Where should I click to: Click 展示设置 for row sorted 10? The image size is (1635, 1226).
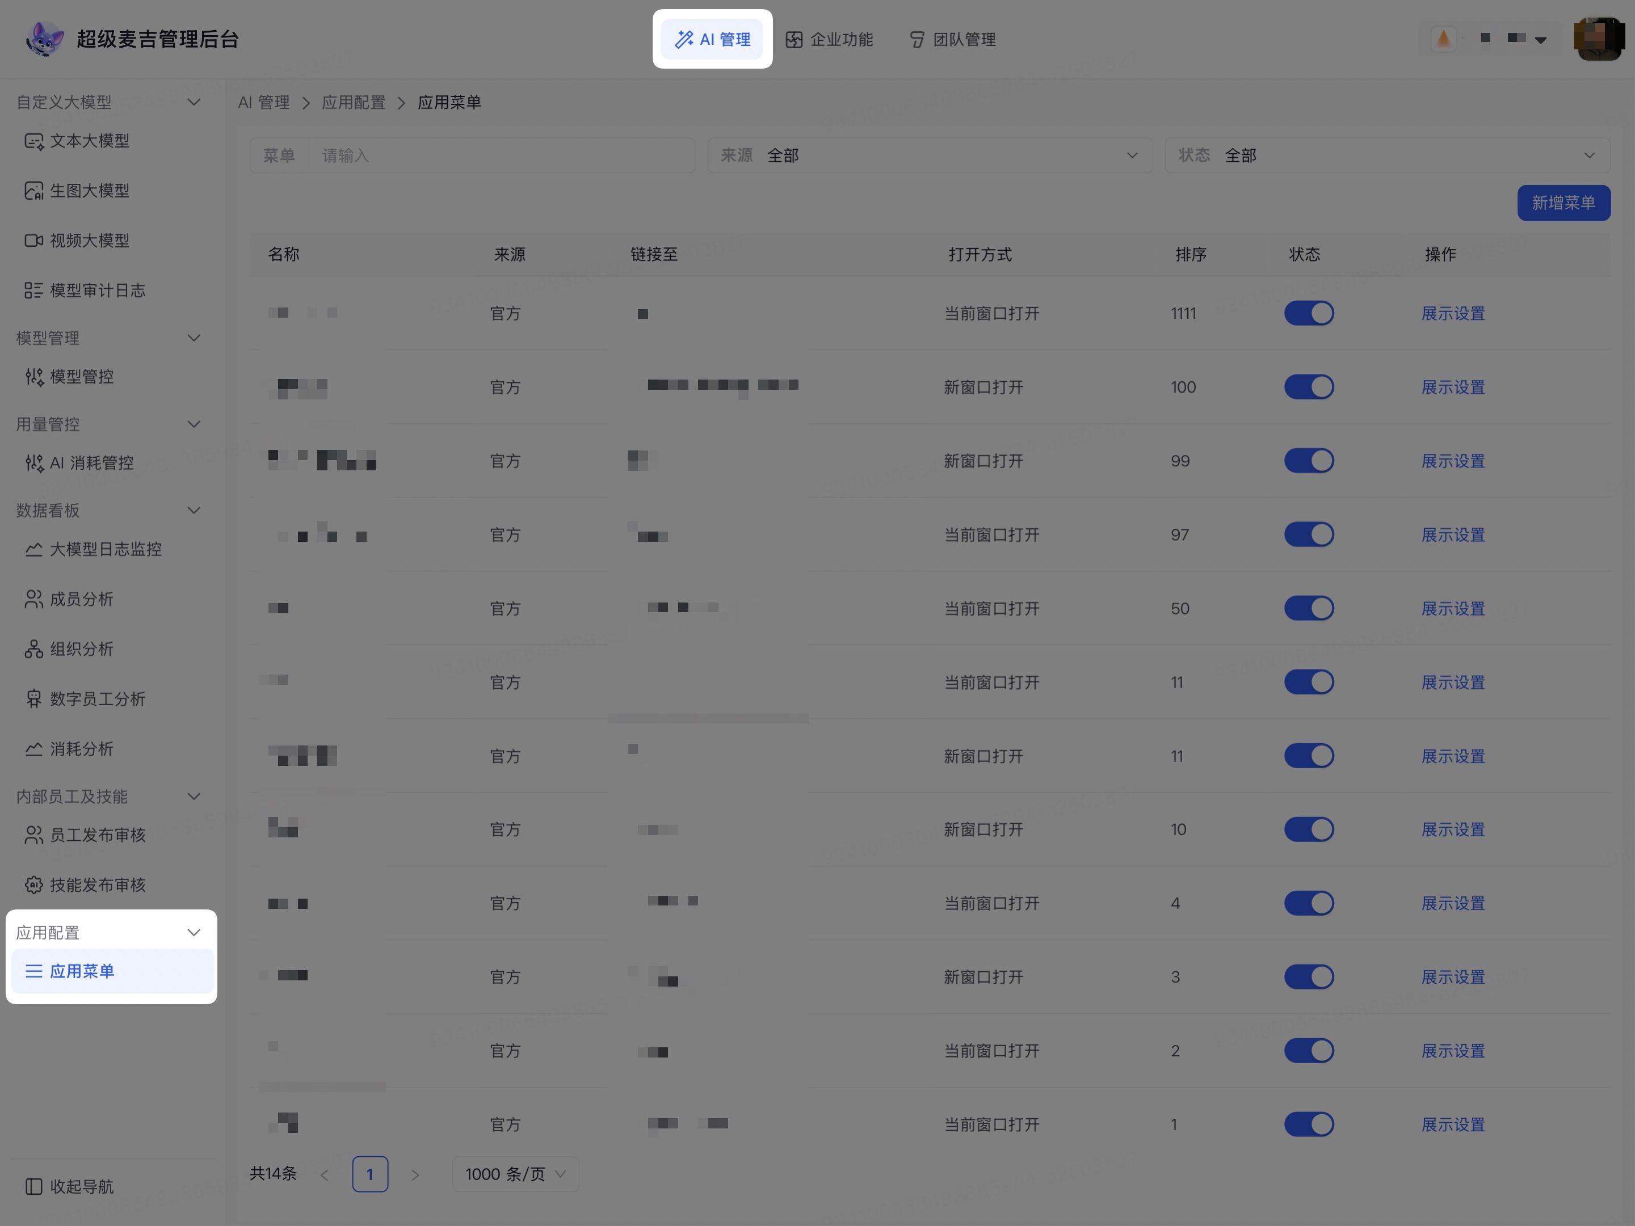[1453, 829]
